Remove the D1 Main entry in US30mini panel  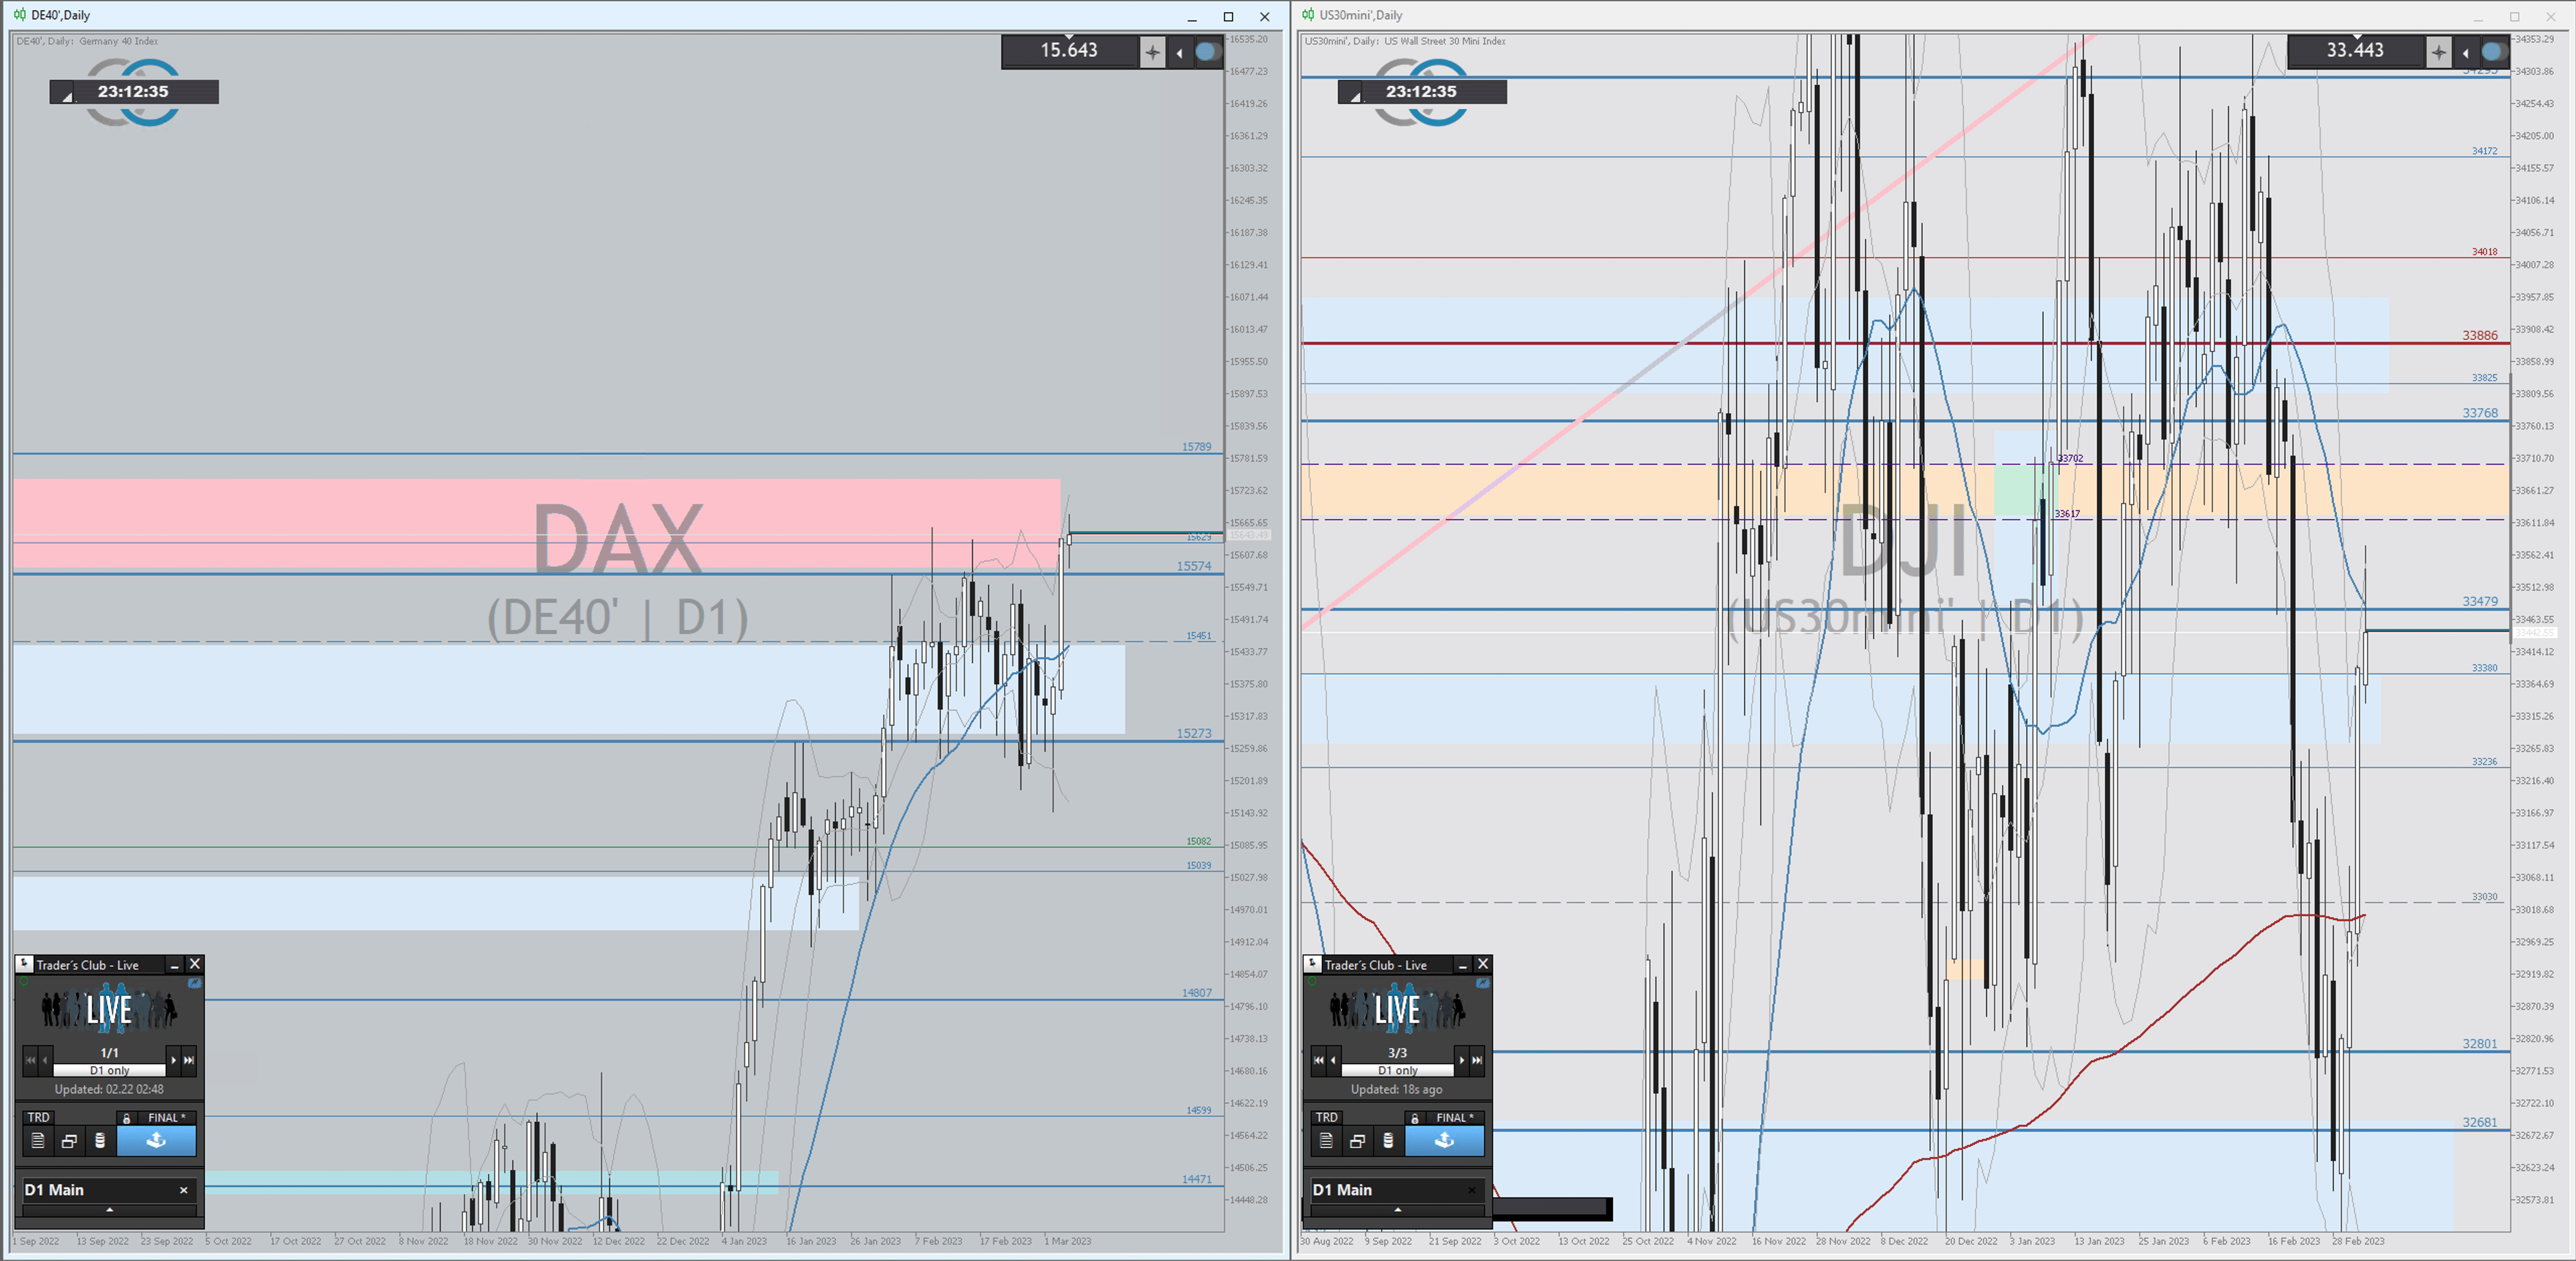coord(1471,1190)
